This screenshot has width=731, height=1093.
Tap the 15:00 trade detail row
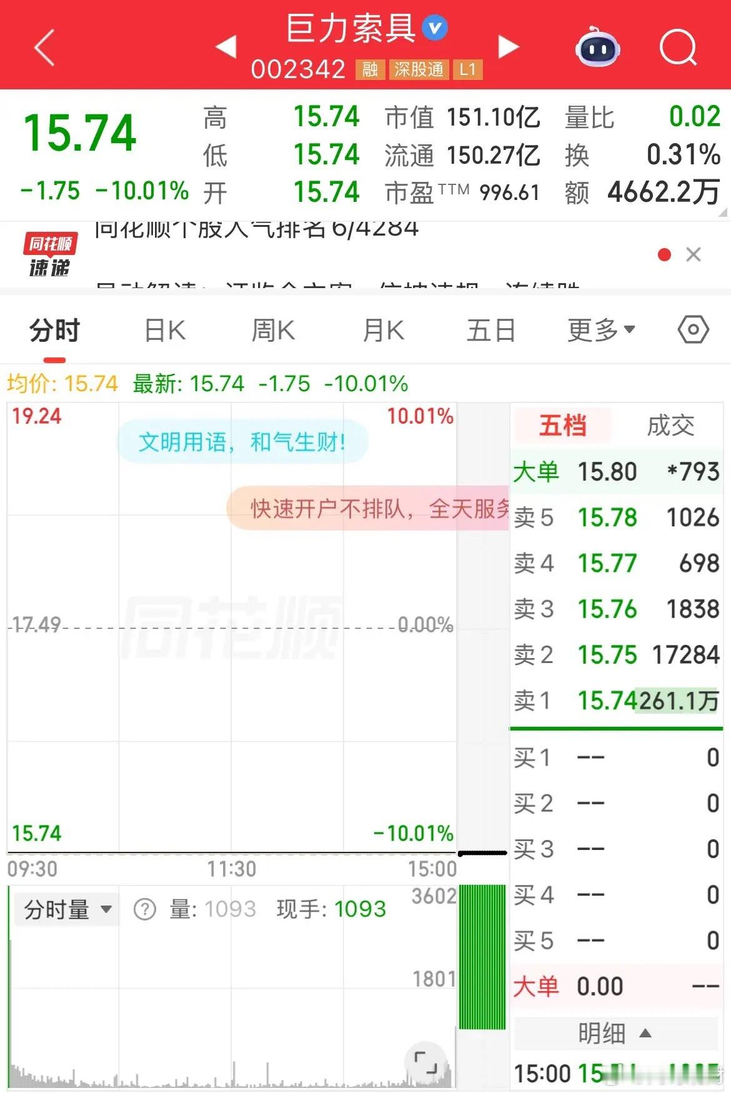[x=616, y=1074]
